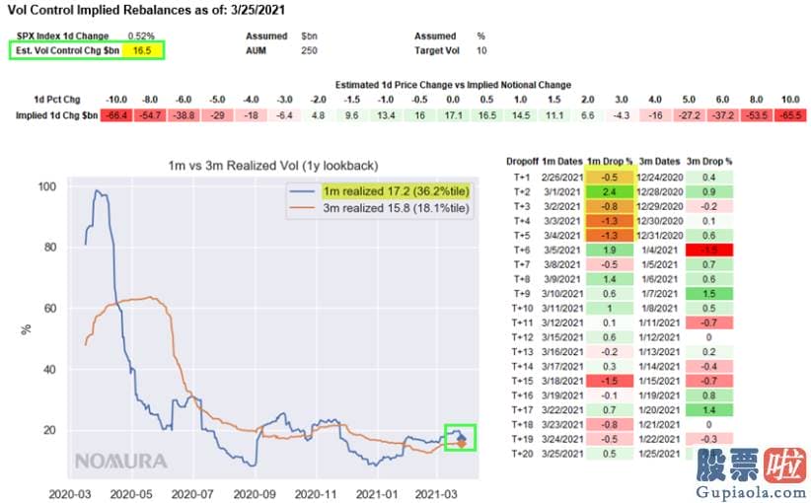The width and height of the screenshot is (811, 503).
Task: Select the -53.5 implied change cell
Action: pos(757,115)
